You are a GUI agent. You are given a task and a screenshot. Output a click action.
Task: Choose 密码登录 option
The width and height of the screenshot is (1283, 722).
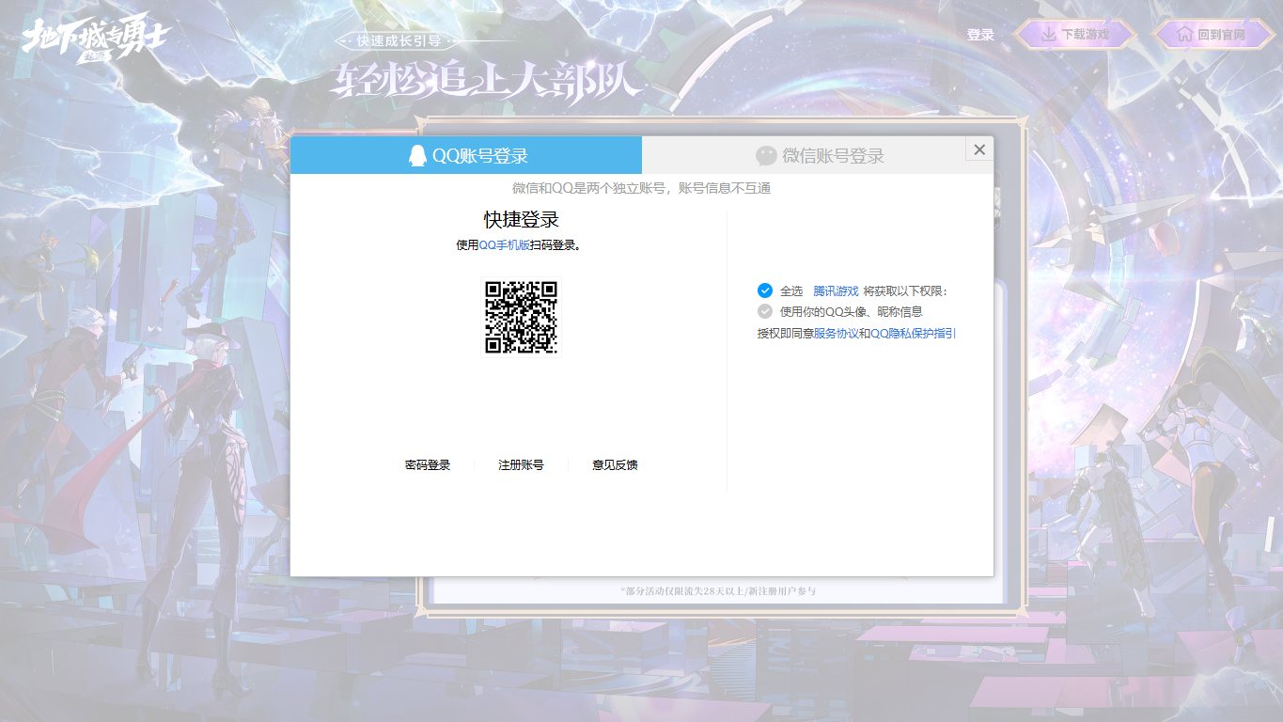pos(428,465)
